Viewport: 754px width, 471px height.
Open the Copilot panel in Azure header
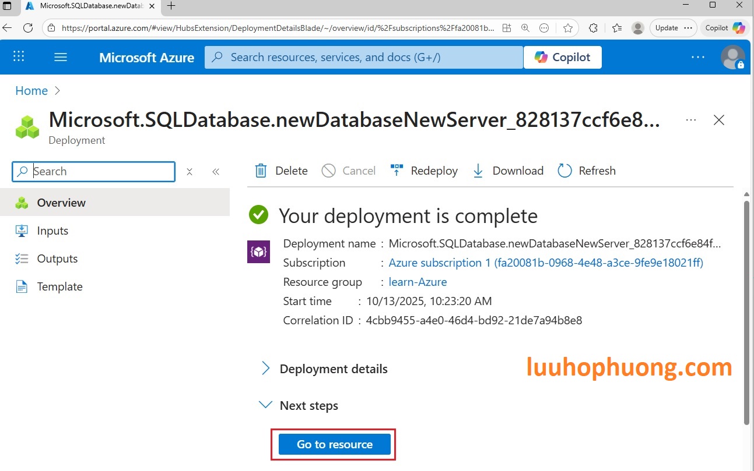pyautogui.click(x=563, y=57)
